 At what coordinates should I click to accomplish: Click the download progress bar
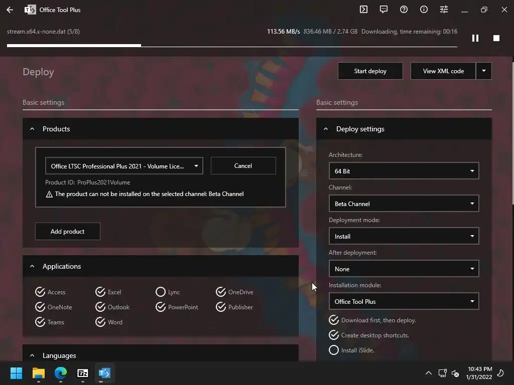click(x=232, y=46)
